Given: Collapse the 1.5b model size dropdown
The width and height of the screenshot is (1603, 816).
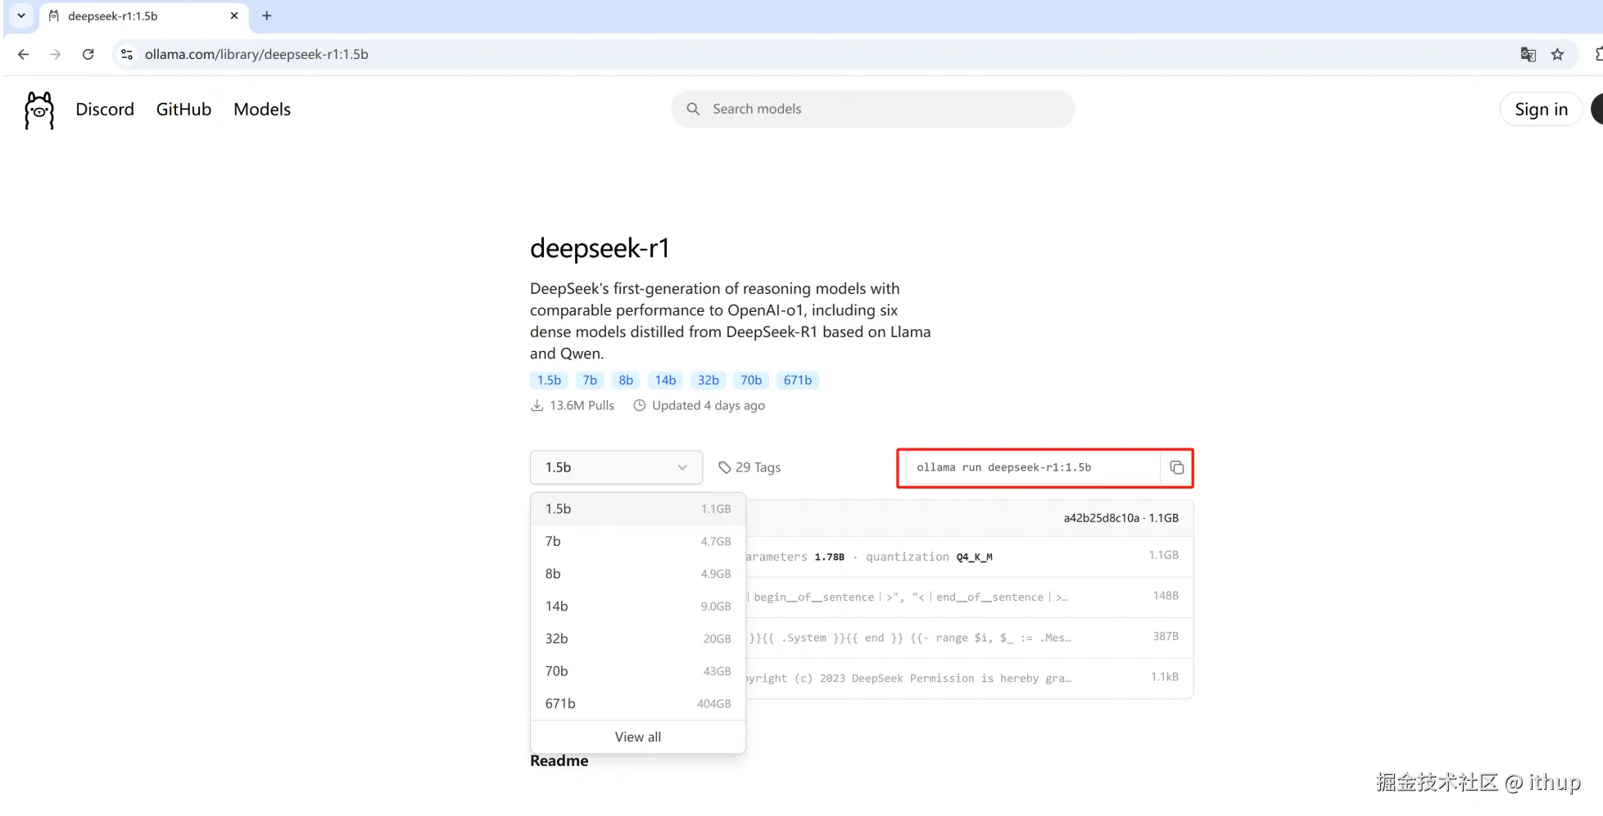Looking at the screenshot, I should click(x=616, y=467).
